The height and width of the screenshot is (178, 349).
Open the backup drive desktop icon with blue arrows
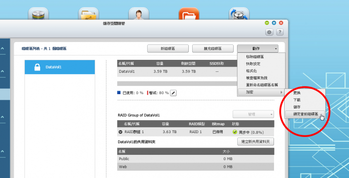coord(239,14)
